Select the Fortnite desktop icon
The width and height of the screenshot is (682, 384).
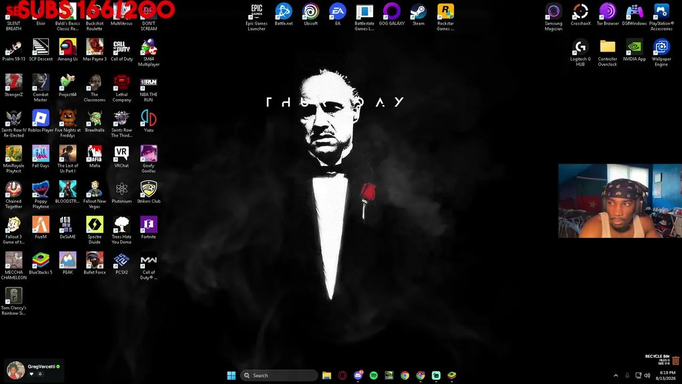[149, 228]
